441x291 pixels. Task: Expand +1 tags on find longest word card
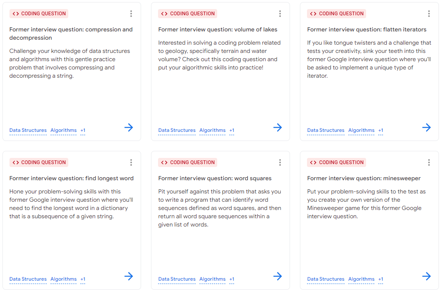83,279
